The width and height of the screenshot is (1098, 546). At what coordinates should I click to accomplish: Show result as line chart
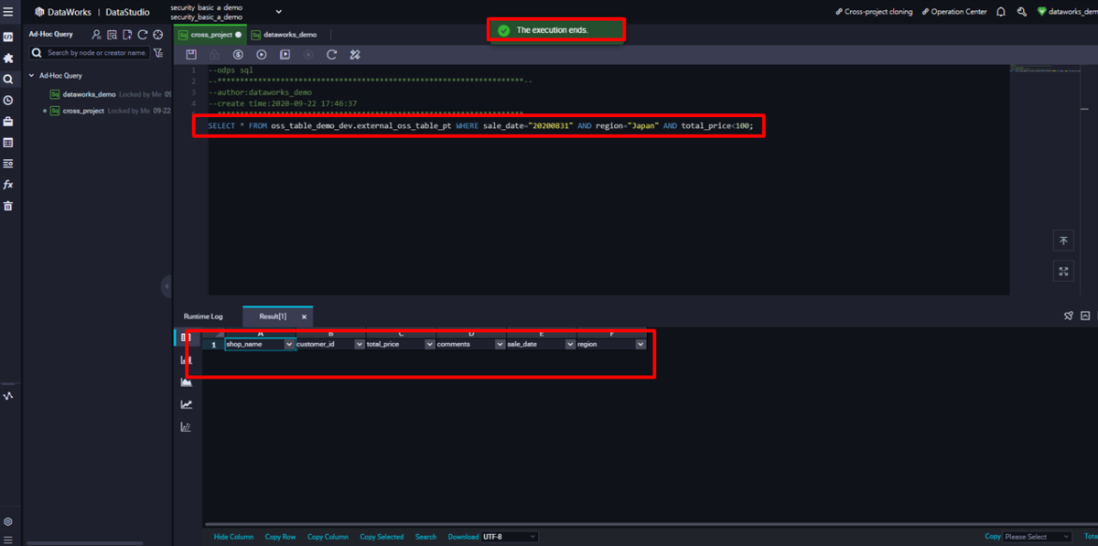[x=187, y=404]
